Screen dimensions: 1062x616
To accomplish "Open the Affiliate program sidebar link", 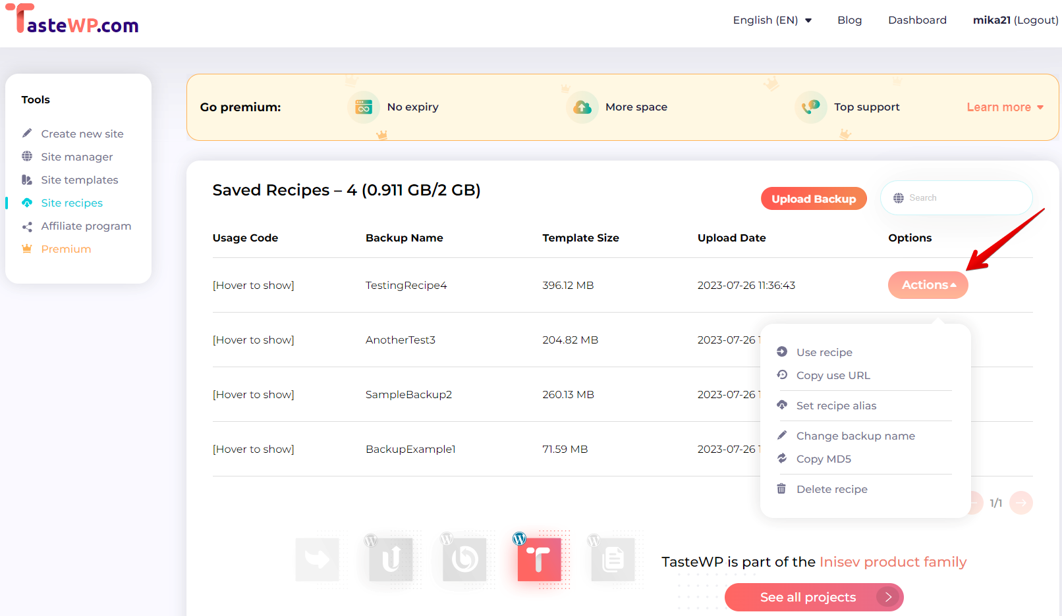I will [x=86, y=226].
